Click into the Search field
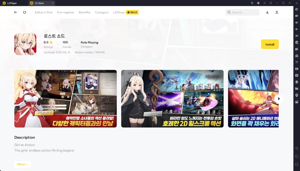Screen dimensions: 300x171 (242, 12)
